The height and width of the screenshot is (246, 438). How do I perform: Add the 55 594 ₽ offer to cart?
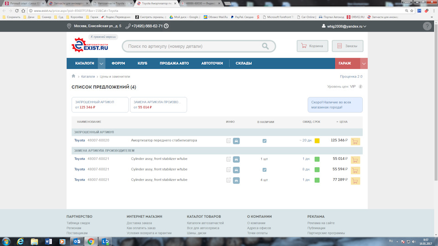click(355, 170)
